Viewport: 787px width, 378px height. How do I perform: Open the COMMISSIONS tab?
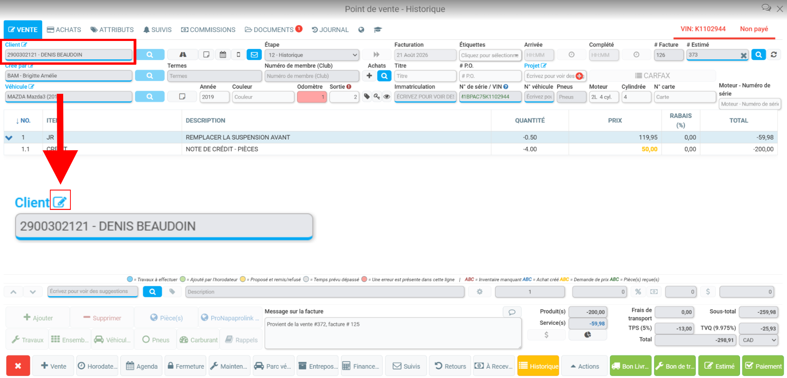pyautogui.click(x=208, y=30)
